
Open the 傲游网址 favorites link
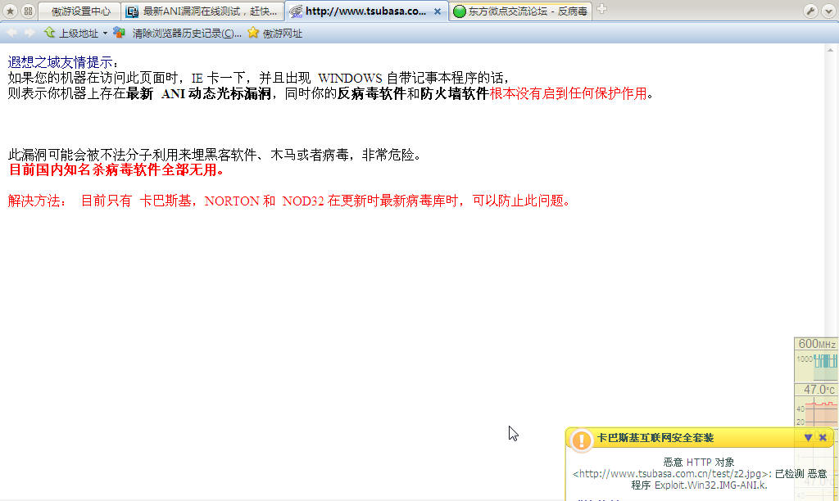coord(275,33)
